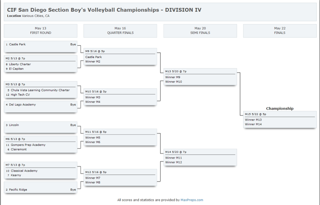Click the Clairemont team name
The height and width of the screenshot is (205, 320).
tap(18, 149)
